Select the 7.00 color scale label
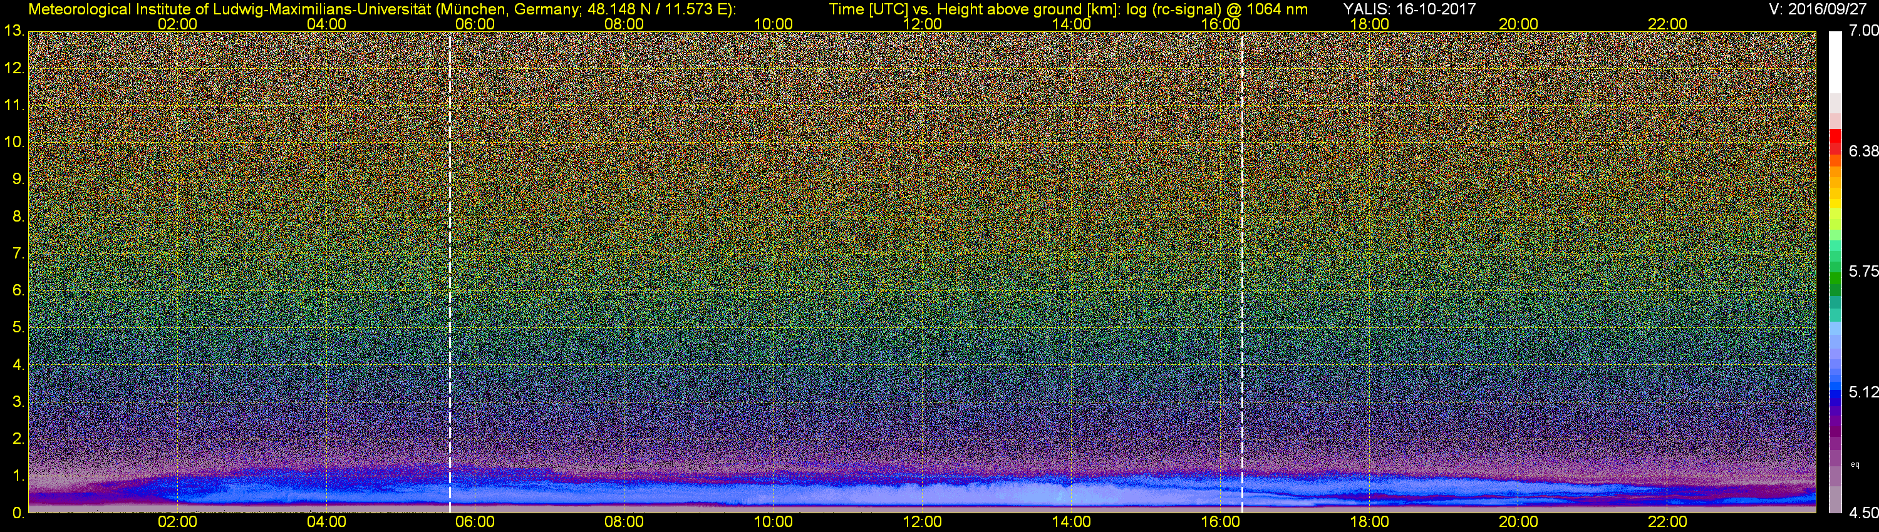The image size is (1879, 532). (x=1864, y=31)
